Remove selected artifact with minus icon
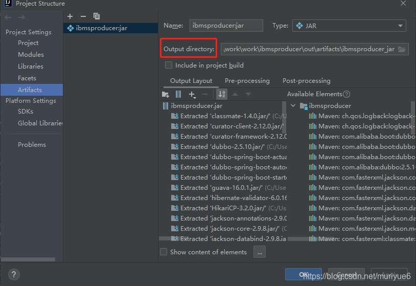 click(x=83, y=16)
